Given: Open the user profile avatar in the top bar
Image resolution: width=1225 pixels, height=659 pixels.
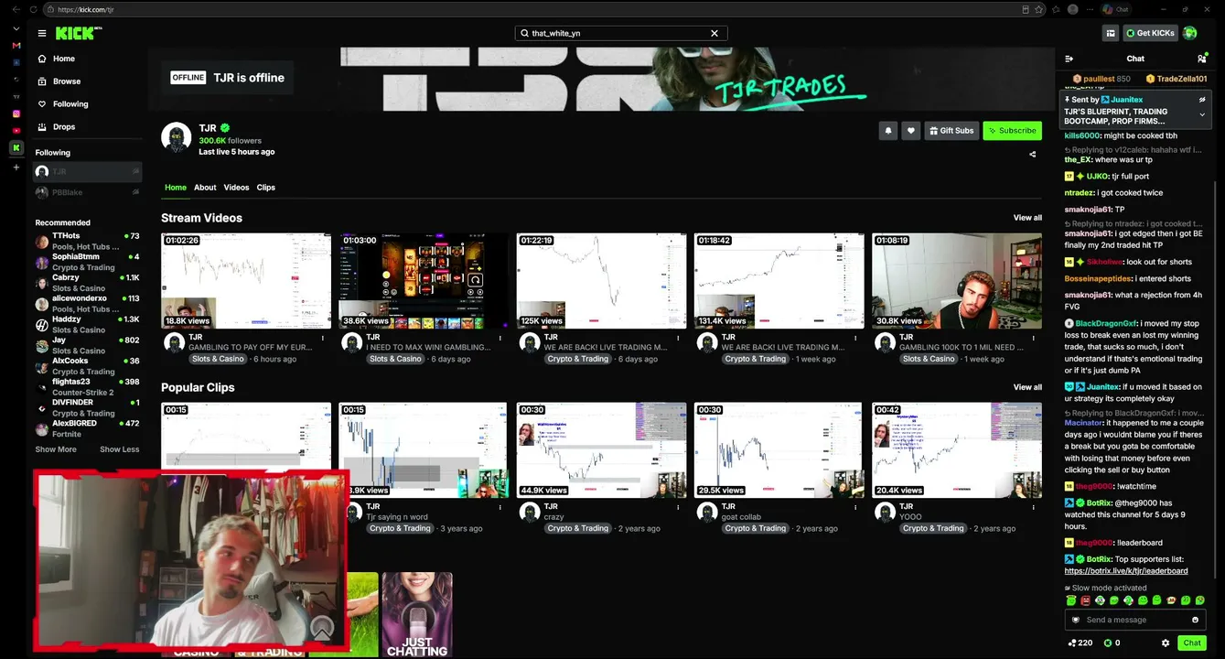Looking at the screenshot, I should pos(1189,33).
